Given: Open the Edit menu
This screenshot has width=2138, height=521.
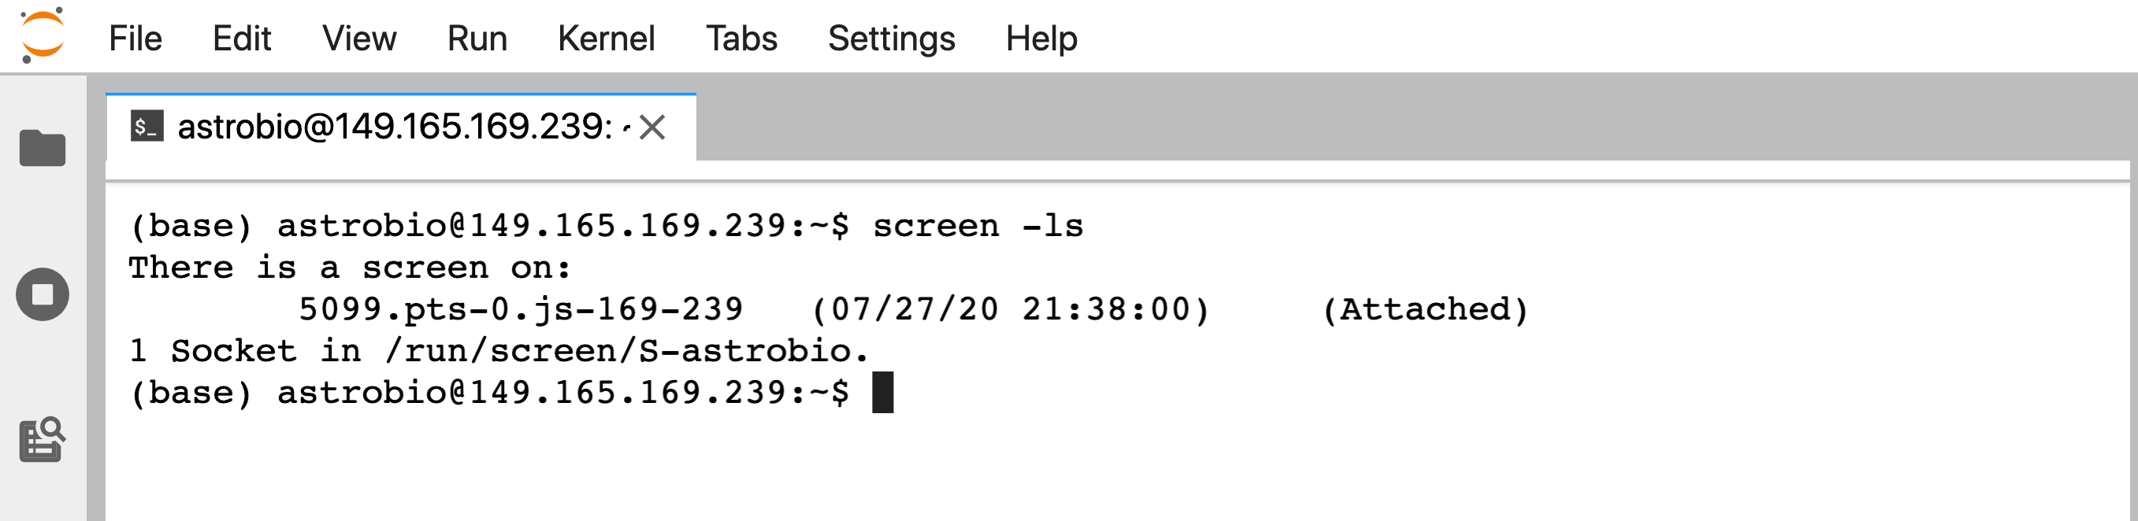Looking at the screenshot, I should [242, 38].
